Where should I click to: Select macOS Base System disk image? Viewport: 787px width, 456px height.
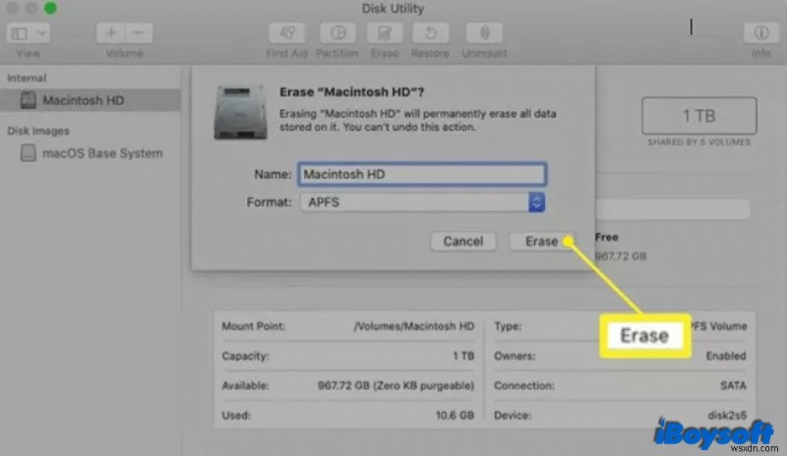[x=91, y=153]
